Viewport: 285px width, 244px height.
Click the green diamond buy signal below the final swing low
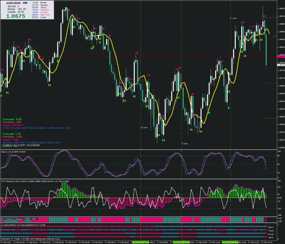228,108
